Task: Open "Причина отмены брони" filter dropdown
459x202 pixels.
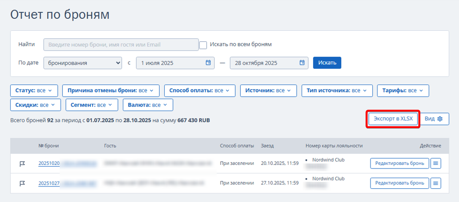Action: (x=111, y=91)
